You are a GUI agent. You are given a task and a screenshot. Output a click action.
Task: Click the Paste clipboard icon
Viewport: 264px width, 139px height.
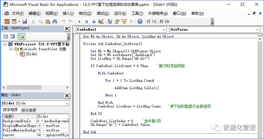tap(48, 21)
